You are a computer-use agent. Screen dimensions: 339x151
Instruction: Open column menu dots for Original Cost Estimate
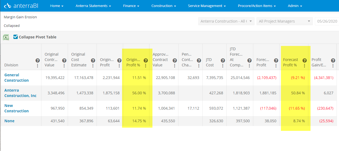point(93,66)
